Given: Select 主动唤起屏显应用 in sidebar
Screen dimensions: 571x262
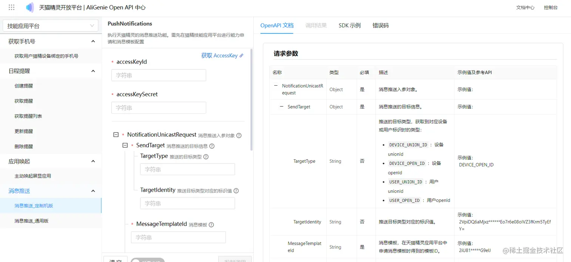Looking at the screenshot, I should [x=51, y=176].
